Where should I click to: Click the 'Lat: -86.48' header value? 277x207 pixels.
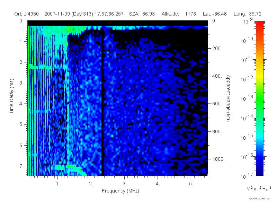(215, 14)
